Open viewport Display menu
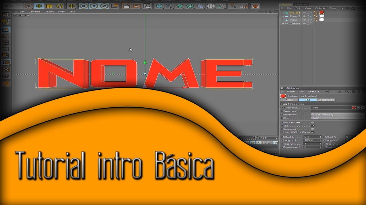This screenshot has height=205, width=366. click(x=49, y=12)
